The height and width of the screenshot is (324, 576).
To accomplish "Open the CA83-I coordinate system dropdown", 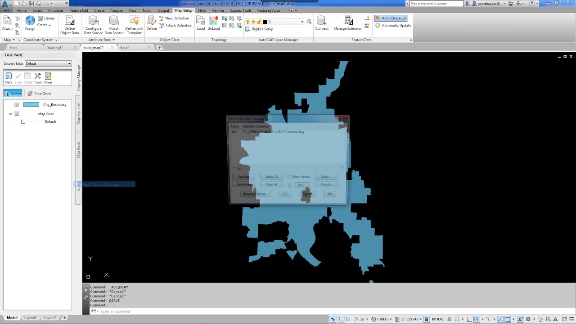I will (382, 319).
